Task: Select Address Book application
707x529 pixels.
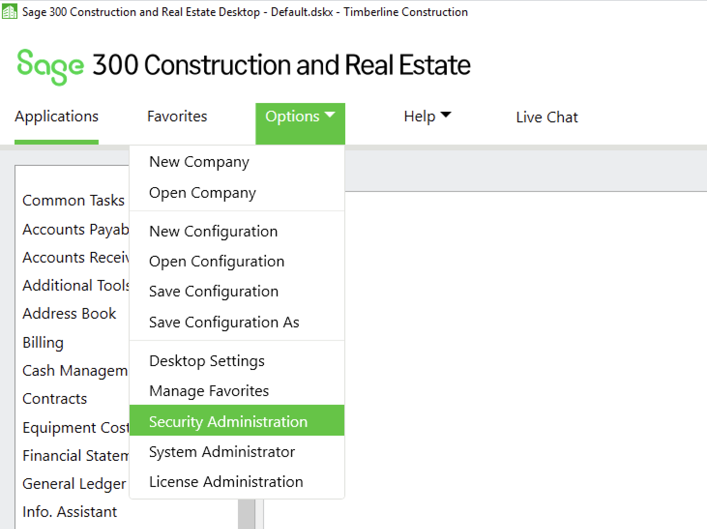Action: pyautogui.click(x=69, y=313)
